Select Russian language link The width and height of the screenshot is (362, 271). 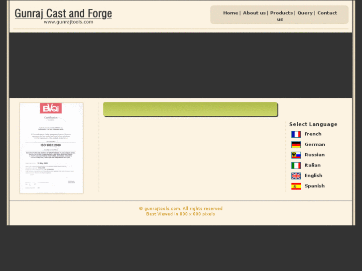(x=314, y=155)
